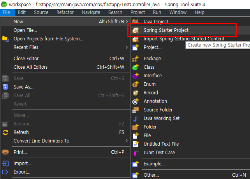Image resolution: width=250 pixels, height=179 pixels.
Task: Select Package in New submenu
Action: [190, 59]
